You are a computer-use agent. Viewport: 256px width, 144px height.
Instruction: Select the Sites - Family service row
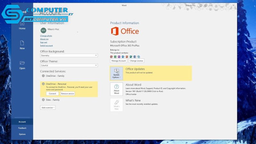coord(51,100)
